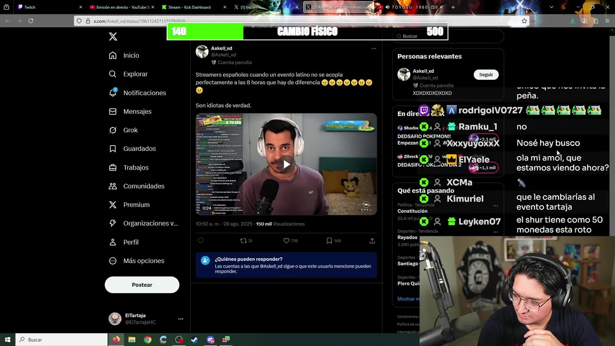Click the x.com address bar URL
Screen dimensions: 615x346
pos(139,21)
